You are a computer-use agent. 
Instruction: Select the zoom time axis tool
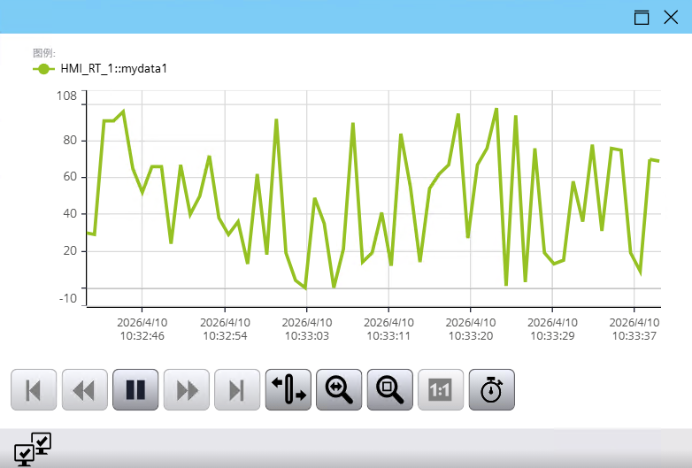click(x=339, y=390)
